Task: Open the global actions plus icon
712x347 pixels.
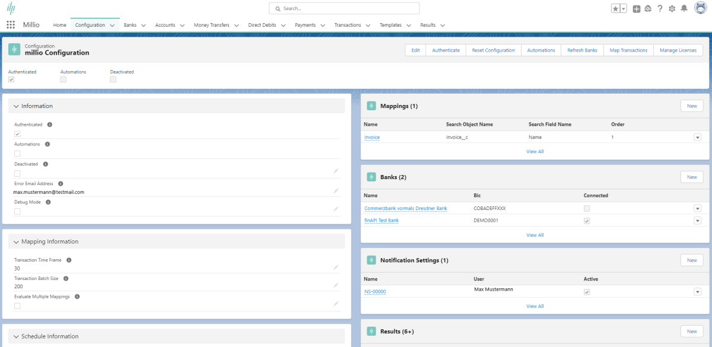Action: 637,8
